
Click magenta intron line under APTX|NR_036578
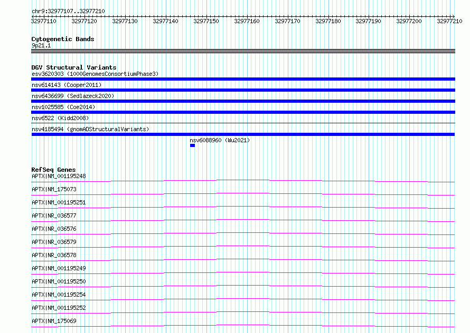click(x=243, y=259)
